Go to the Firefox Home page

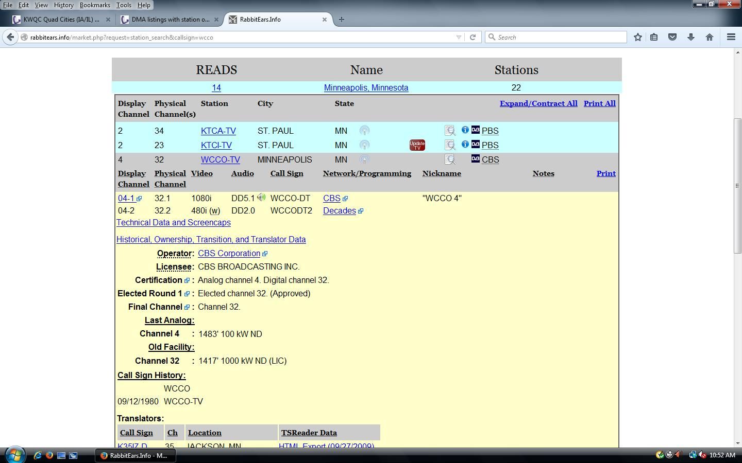(x=710, y=37)
